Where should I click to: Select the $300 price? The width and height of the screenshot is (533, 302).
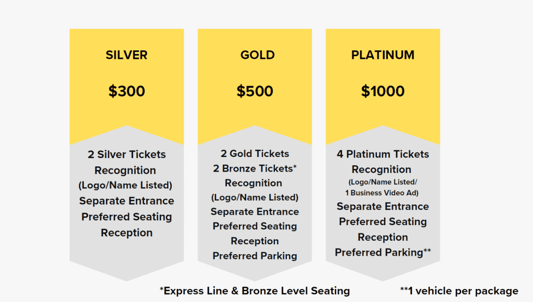(126, 91)
